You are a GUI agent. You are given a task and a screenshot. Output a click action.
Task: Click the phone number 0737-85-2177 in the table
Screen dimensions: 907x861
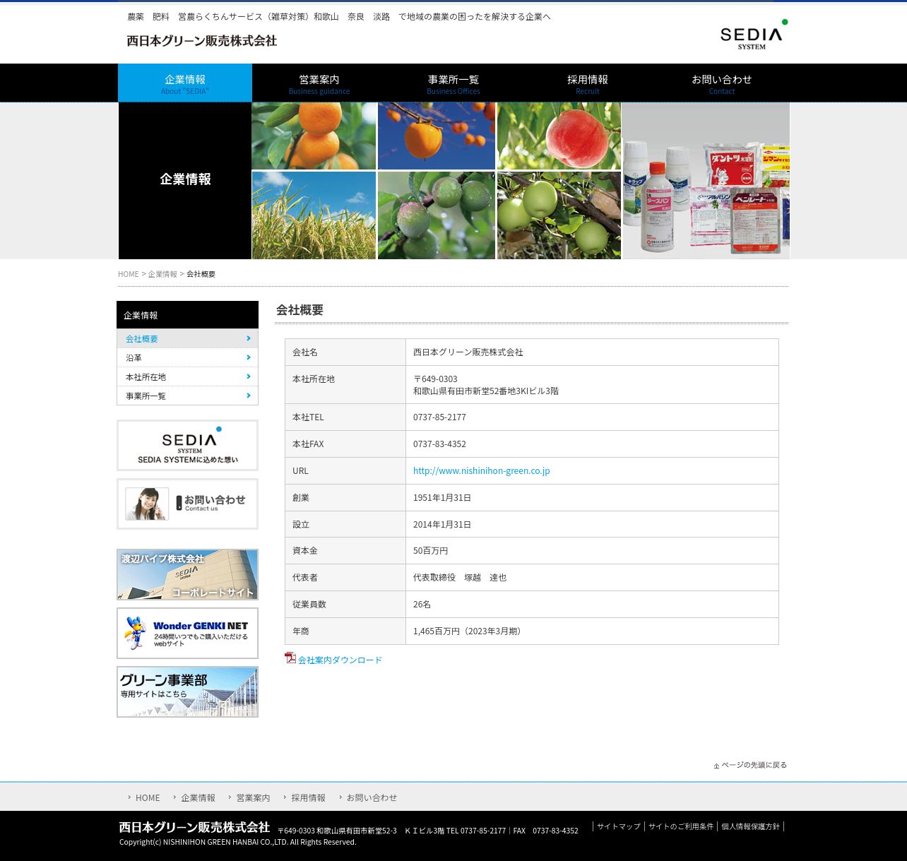pyautogui.click(x=439, y=417)
